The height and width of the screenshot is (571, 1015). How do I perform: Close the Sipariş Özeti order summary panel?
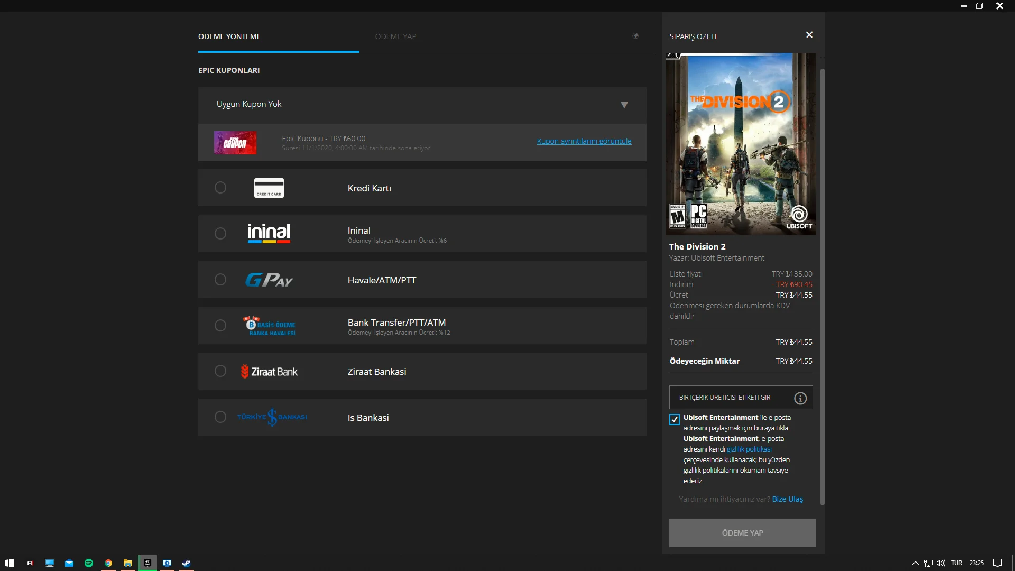[x=809, y=35]
